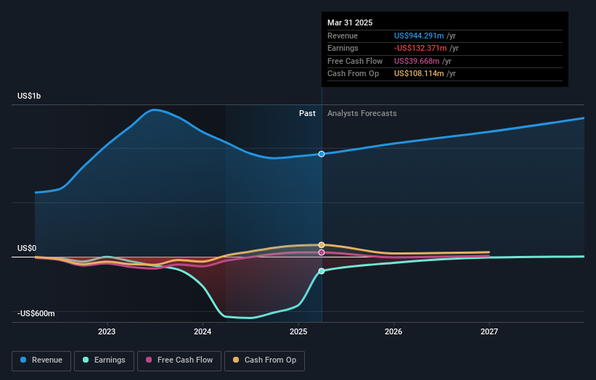Click the 2023 x-axis label

tap(107, 331)
